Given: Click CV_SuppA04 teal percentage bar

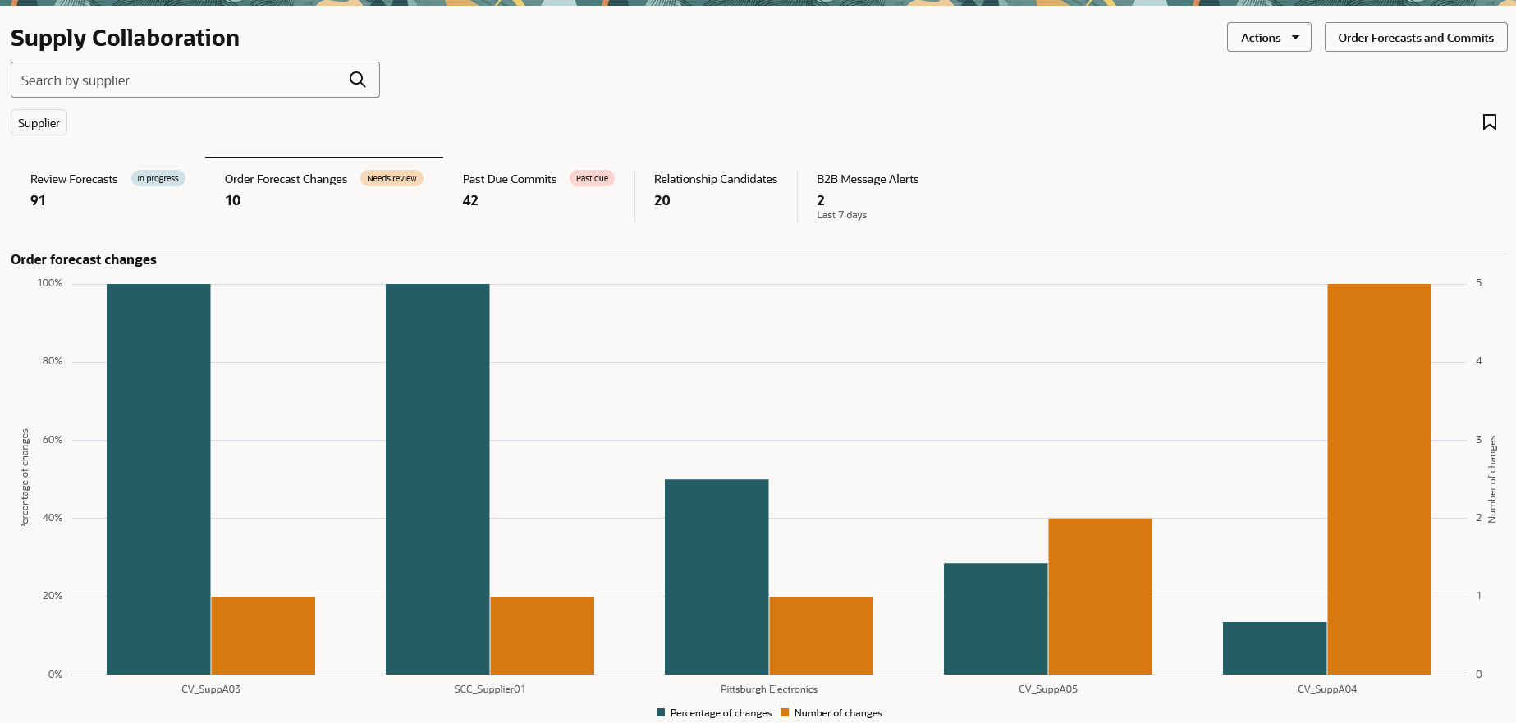Looking at the screenshot, I should click(x=1275, y=648).
